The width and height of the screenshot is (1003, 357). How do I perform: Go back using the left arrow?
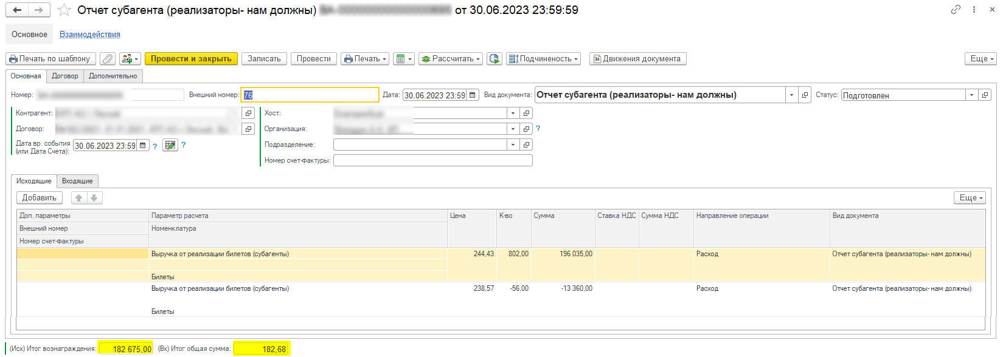17,10
